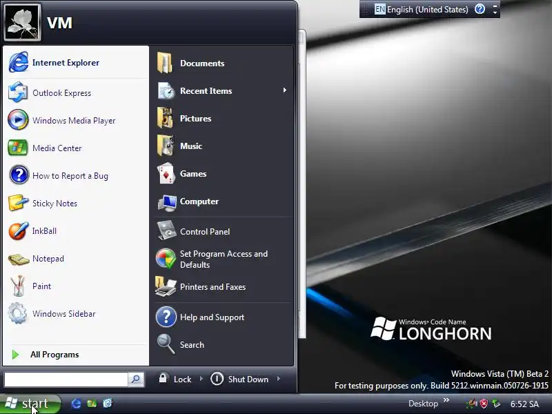The height and width of the screenshot is (414, 552).
Task: Open Search magnifier icon in Start menu
Action: (166, 344)
